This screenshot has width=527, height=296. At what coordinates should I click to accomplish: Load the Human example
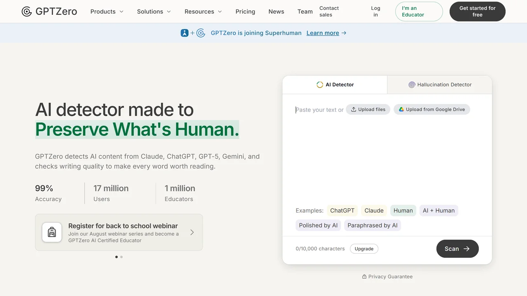point(403,210)
